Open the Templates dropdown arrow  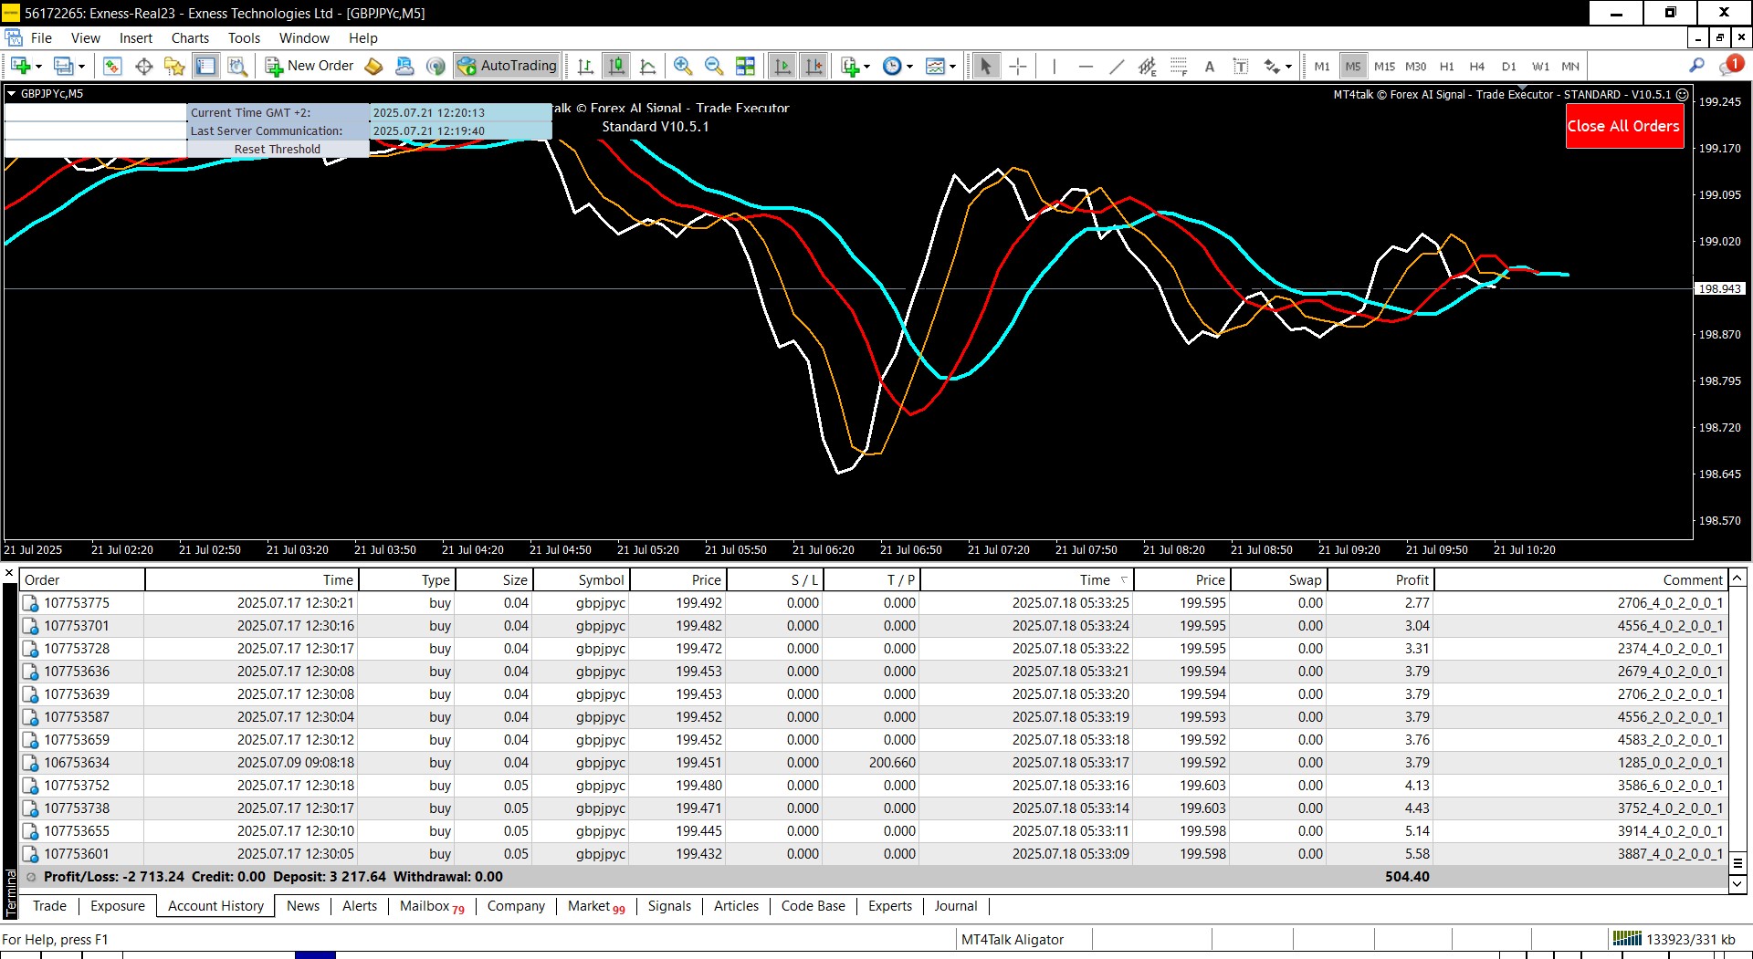pyautogui.click(x=952, y=67)
